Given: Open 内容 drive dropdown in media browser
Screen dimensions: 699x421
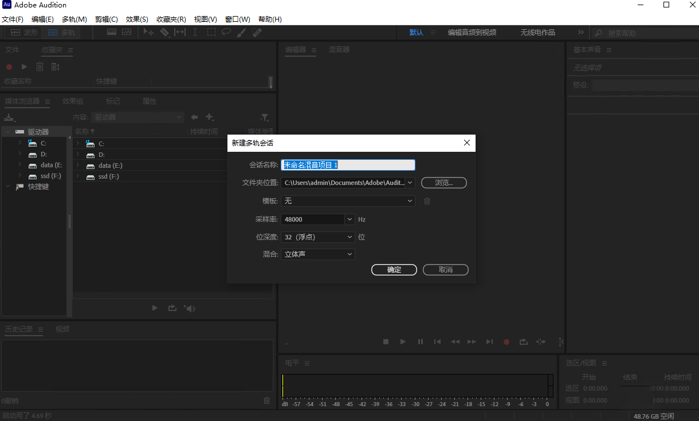Looking at the screenshot, I should [138, 117].
